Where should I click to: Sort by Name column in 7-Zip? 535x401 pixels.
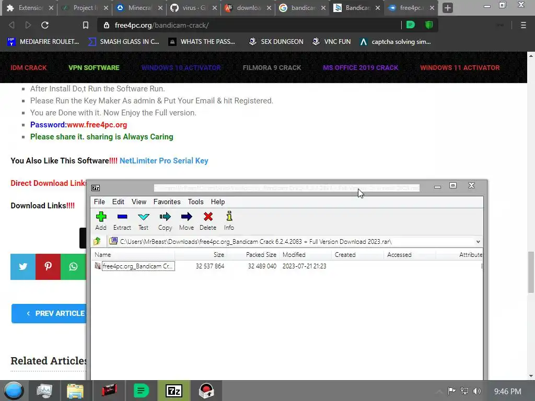tap(133, 255)
